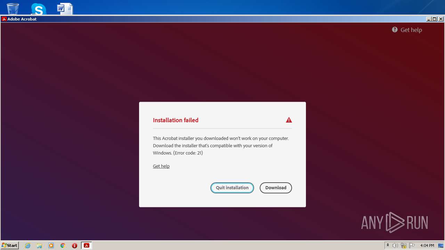
Task: Minimize the Adobe Acrobat window
Action: click(x=429, y=19)
